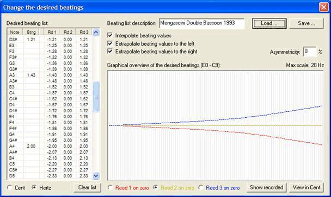Select the C5# note row
Image resolution: width=331 pixels, height=197 pixels.
[x=50, y=170]
